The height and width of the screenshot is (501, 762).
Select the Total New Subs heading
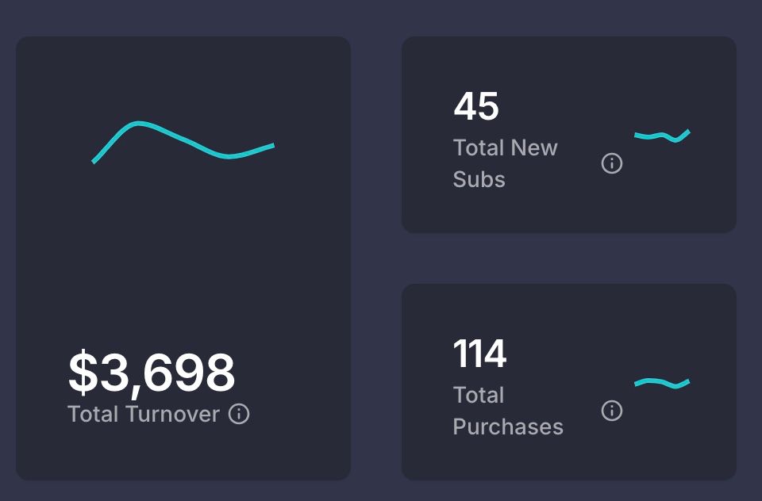coord(505,163)
